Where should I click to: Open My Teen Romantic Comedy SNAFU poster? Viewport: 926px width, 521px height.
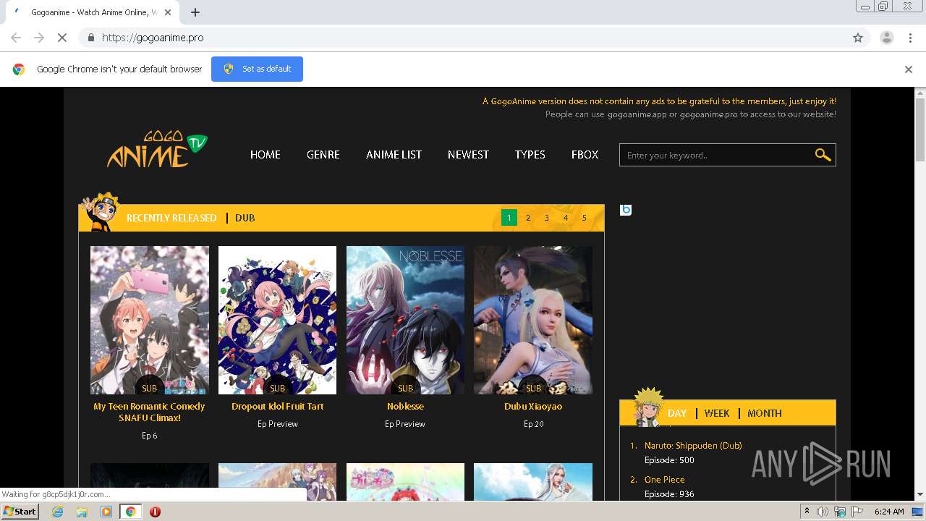pyautogui.click(x=150, y=320)
